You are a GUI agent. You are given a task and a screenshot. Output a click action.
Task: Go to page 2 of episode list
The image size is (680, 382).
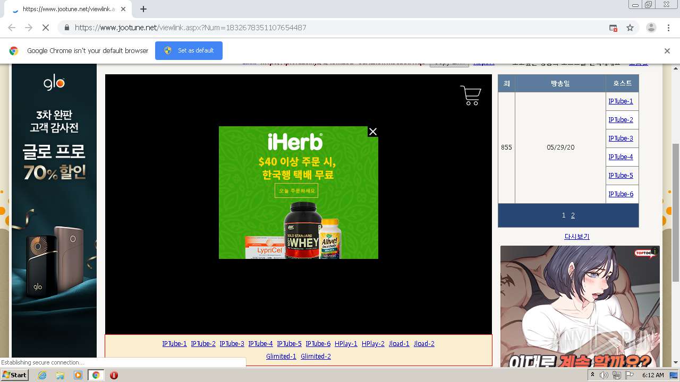pyautogui.click(x=573, y=215)
